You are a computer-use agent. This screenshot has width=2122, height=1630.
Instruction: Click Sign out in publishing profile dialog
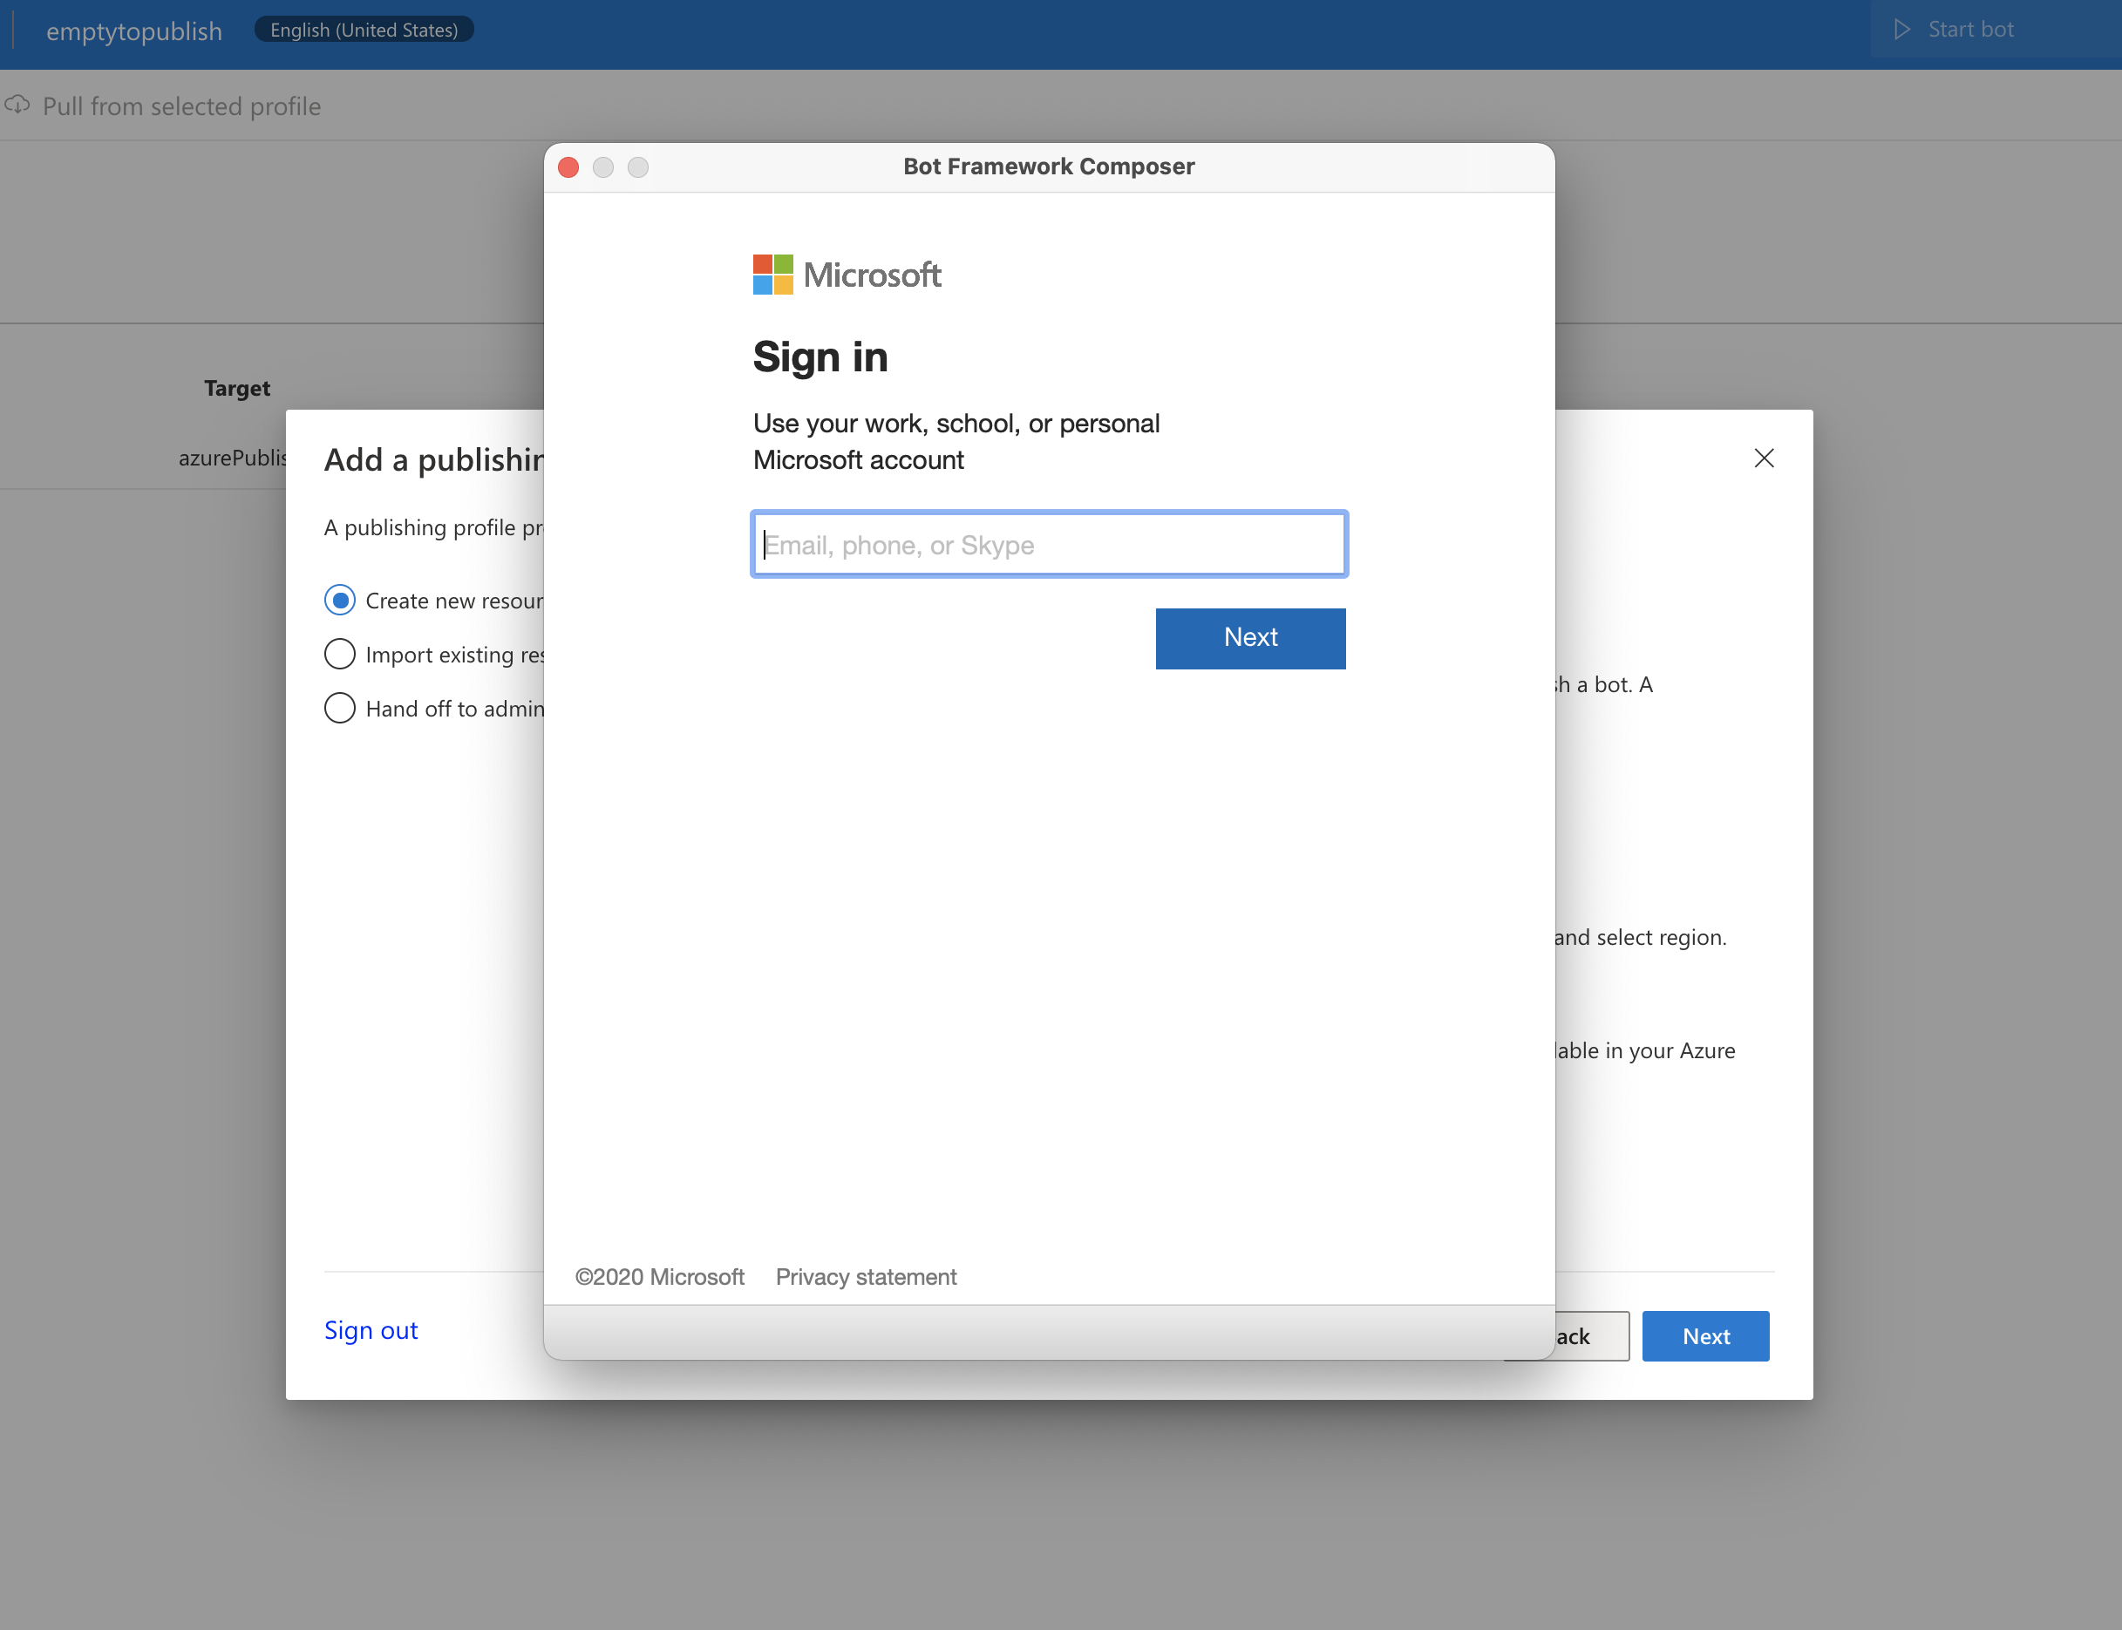(371, 1329)
